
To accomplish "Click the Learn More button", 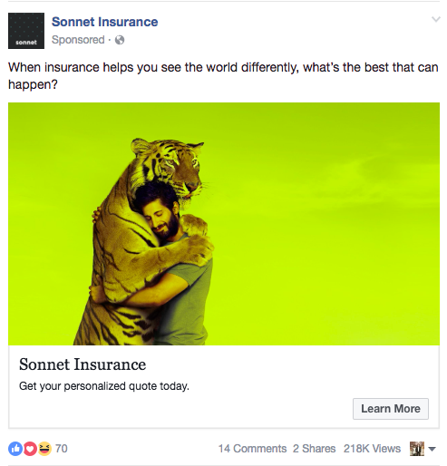I will point(391,409).
